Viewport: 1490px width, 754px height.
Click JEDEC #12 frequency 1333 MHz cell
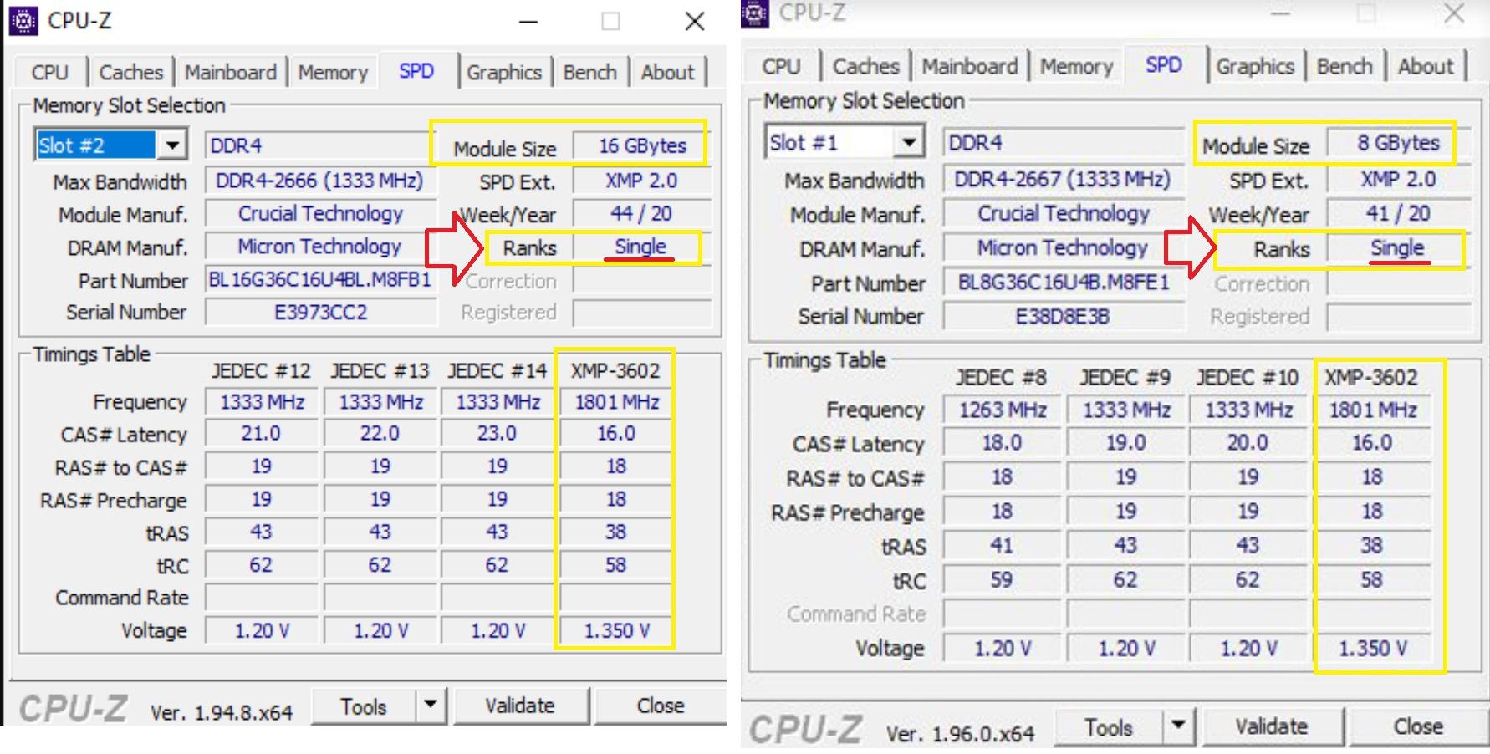click(x=262, y=402)
